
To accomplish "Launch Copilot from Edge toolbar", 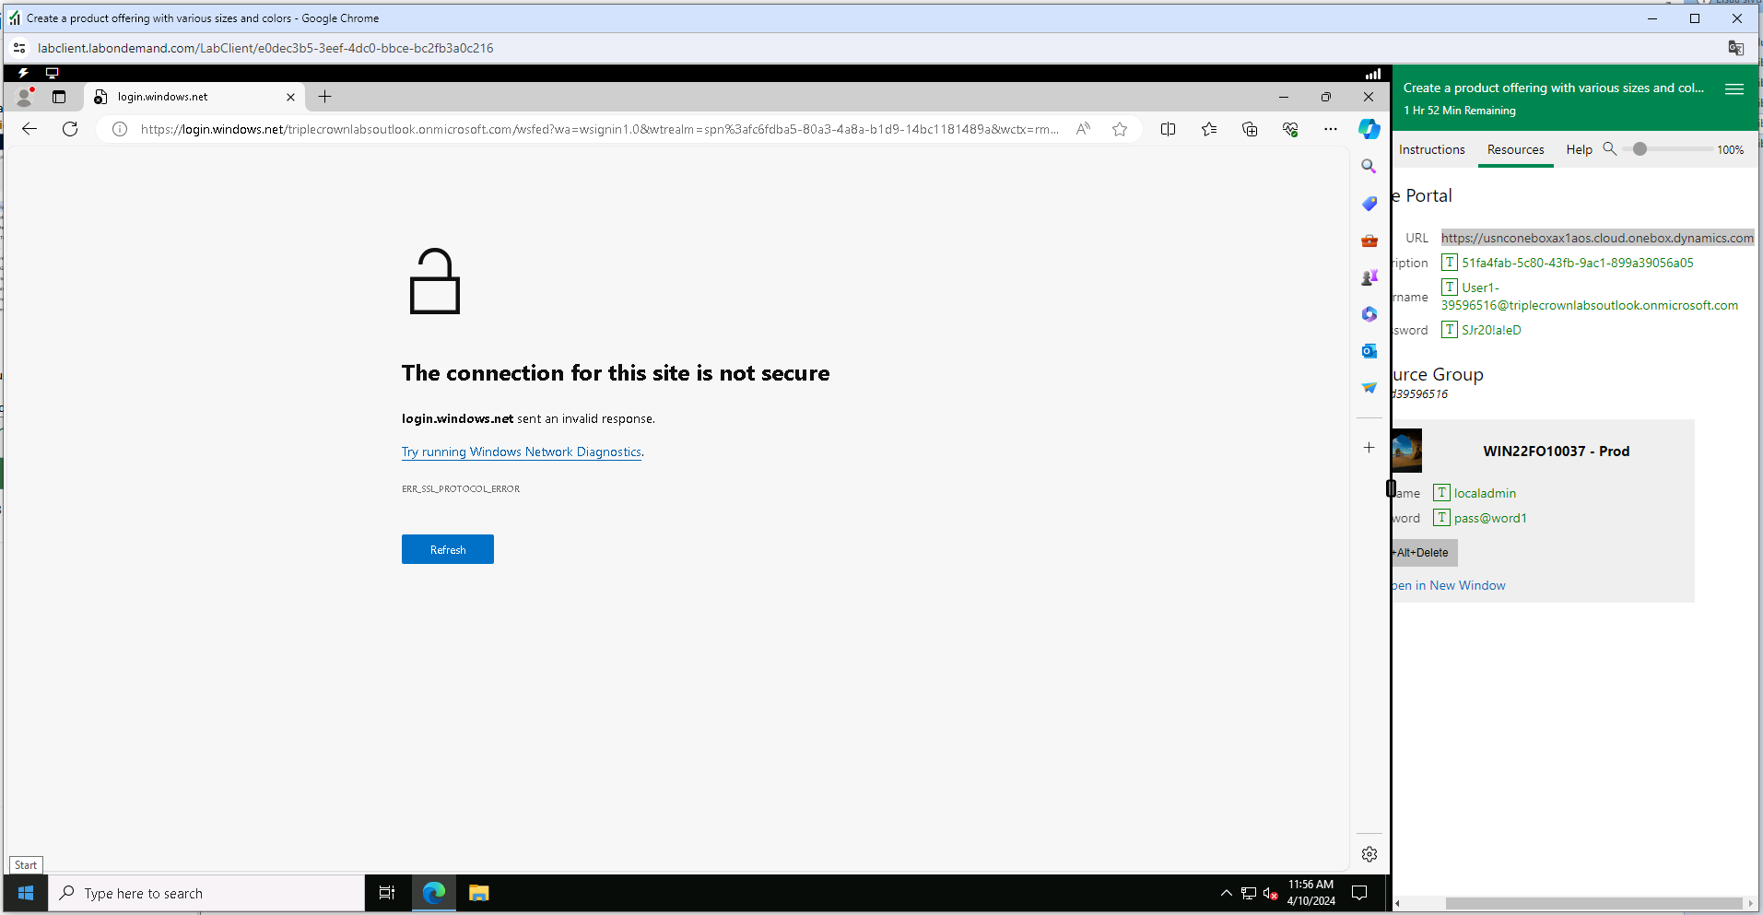I will point(1369,129).
